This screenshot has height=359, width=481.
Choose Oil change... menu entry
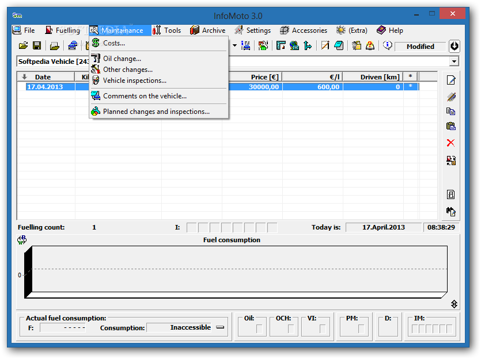(159, 59)
